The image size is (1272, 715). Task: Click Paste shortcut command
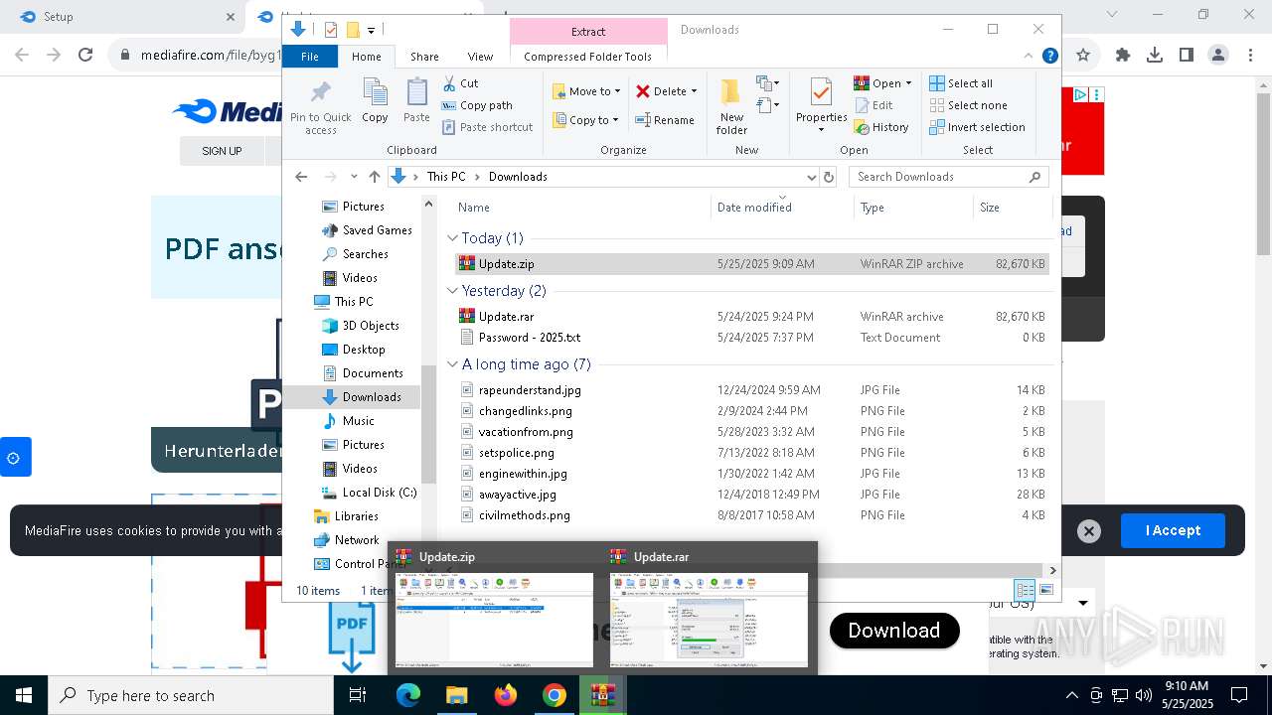click(487, 127)
